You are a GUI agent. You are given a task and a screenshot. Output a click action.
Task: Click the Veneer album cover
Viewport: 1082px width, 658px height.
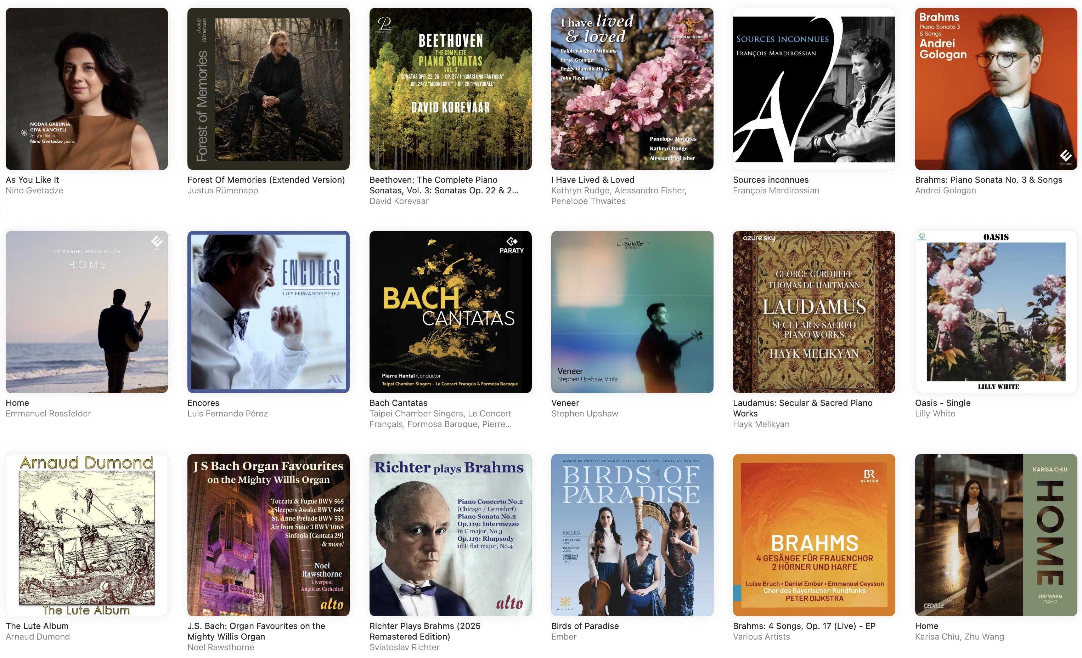point(632,312)
